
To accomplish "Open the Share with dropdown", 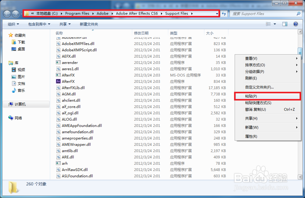I will pyautogui.click(x=65, y=24).
